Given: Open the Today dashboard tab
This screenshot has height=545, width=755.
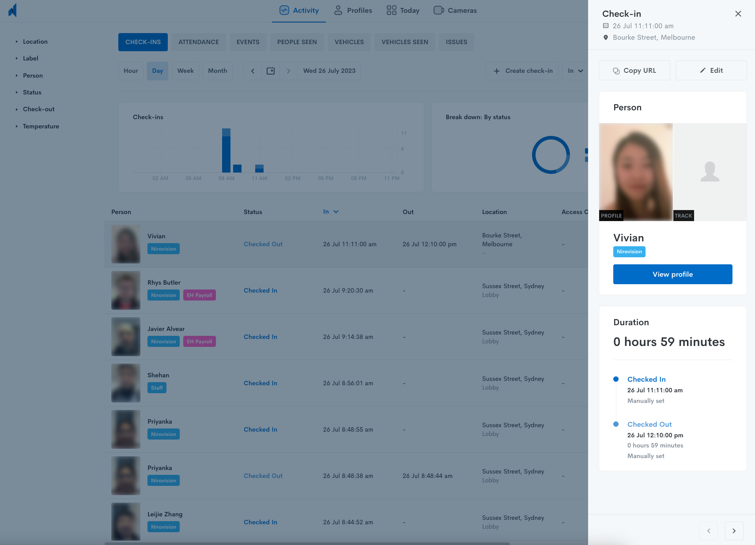Looking at the screenshot, I should tap(403, 11).
